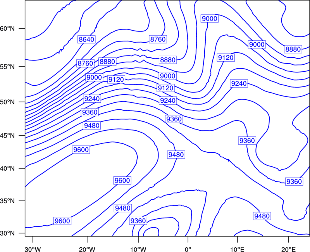Screen dimensions: 310x252
Task: Select the 9360 label between 10°E and 20°E
Action: 247,141
